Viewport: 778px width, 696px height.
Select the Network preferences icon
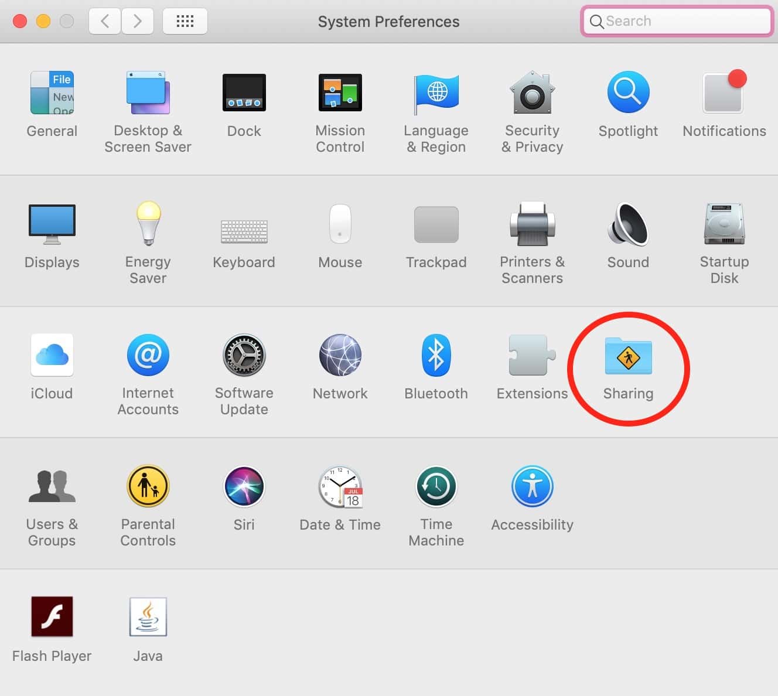[340, 356]
